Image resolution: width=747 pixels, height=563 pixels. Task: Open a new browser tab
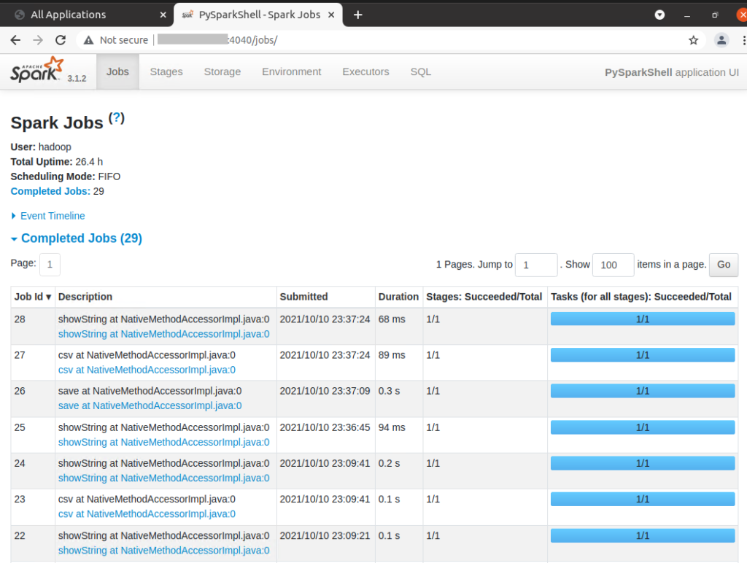(357, 15)
